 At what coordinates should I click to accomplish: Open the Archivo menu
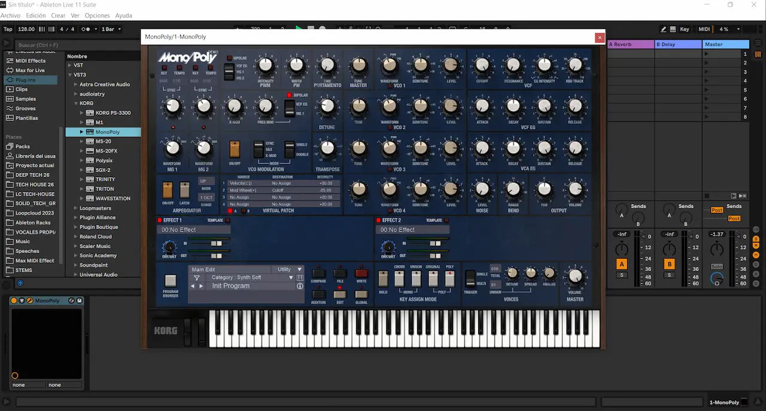click(x=10, y=16)
